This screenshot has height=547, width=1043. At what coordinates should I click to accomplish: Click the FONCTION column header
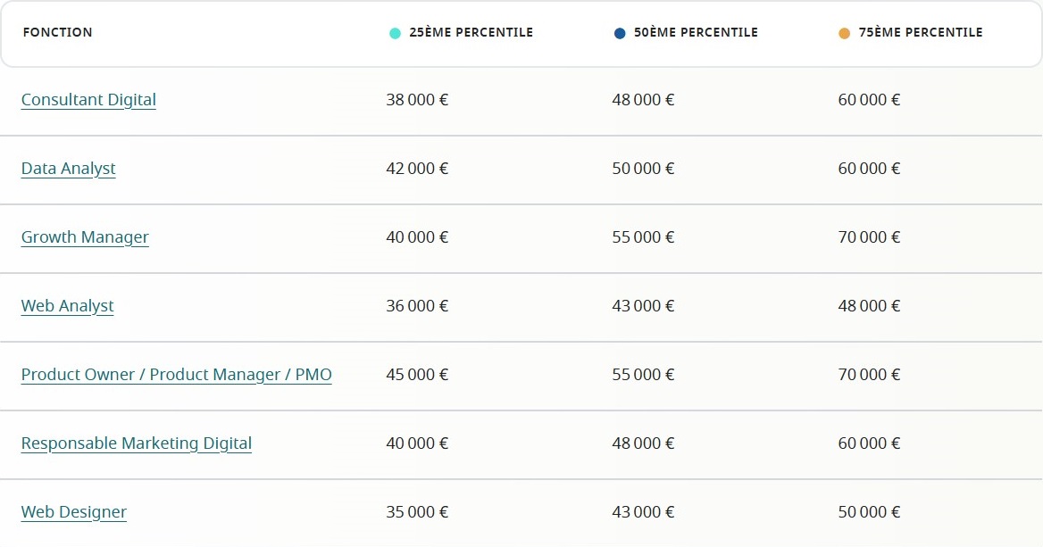[57, 32]
